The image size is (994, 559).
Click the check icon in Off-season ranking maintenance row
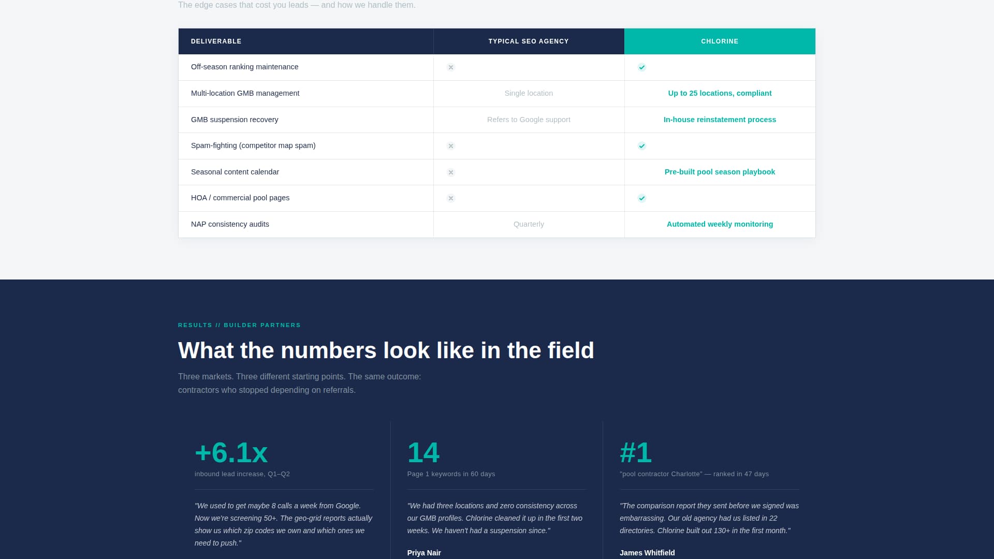pyautogui.click(x=642, y=67)
